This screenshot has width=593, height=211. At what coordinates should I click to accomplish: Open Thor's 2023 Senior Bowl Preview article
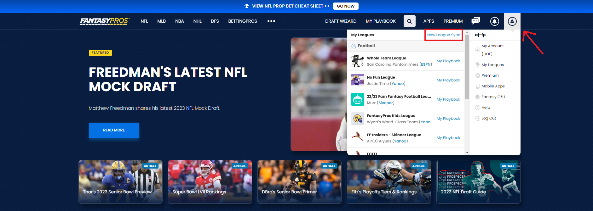(x=120, y=182)
